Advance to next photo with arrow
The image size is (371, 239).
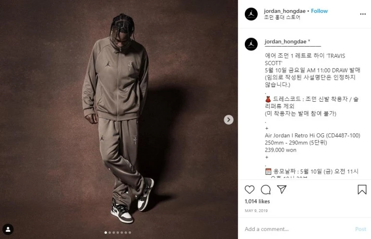click(x=228, y=119)
